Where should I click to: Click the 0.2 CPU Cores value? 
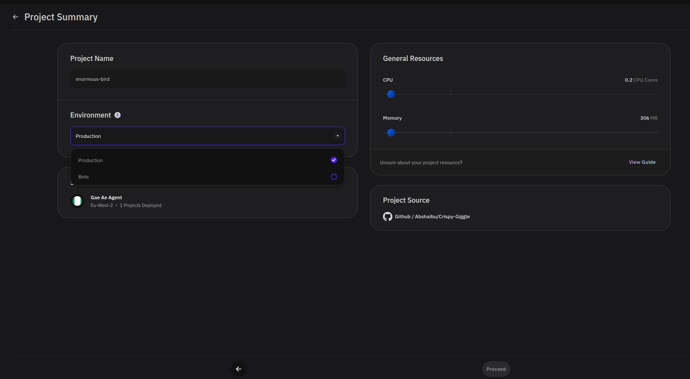[641, 80]
